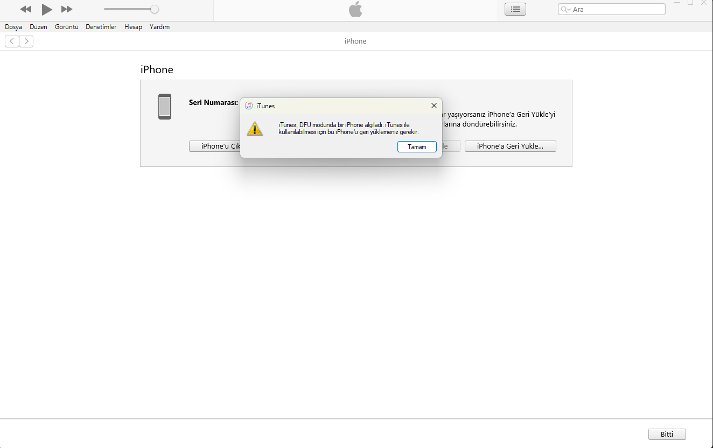The height and width of the screenshot is (448, 713).
Task: Confirm the dialog with the Tamam button
Action: pos(417,146)
